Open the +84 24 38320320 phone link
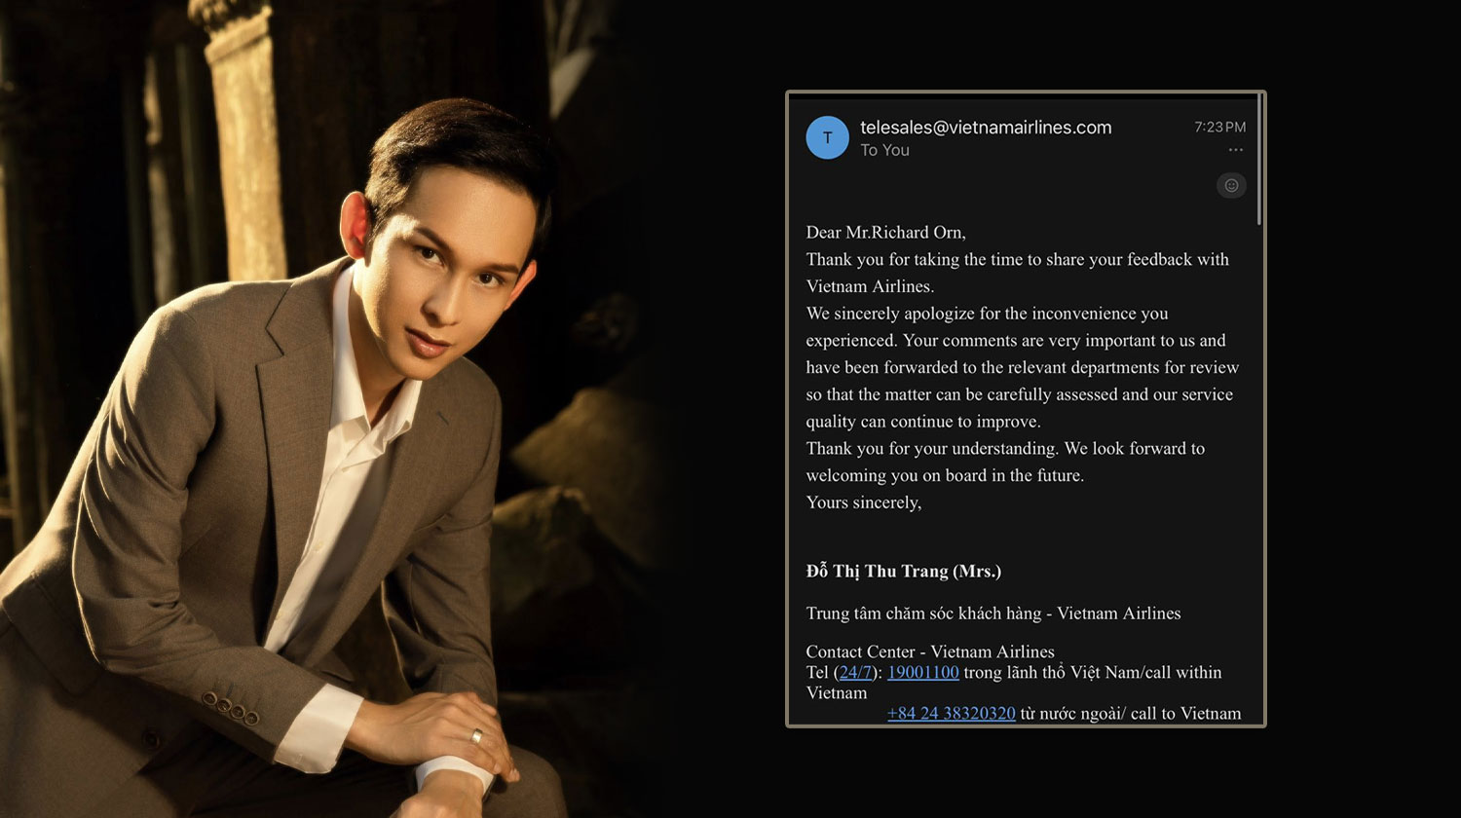 951,713
